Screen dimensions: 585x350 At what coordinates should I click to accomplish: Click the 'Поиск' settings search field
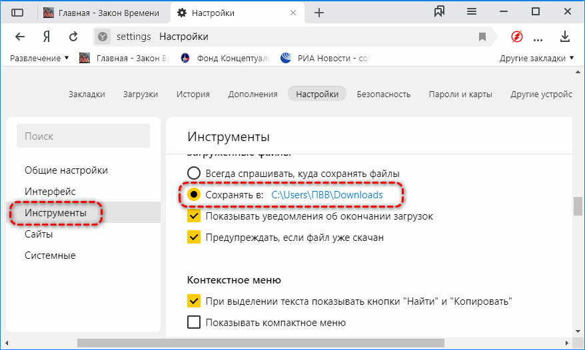[x=83, y=136]
